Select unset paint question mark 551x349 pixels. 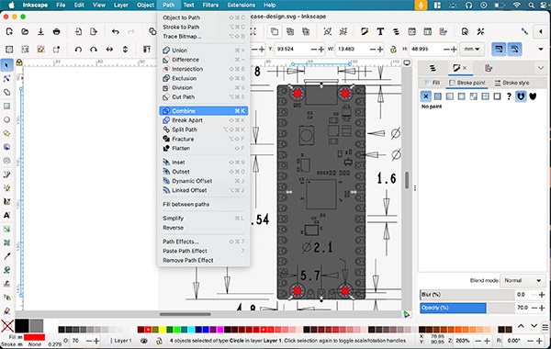tap(509, 96)
